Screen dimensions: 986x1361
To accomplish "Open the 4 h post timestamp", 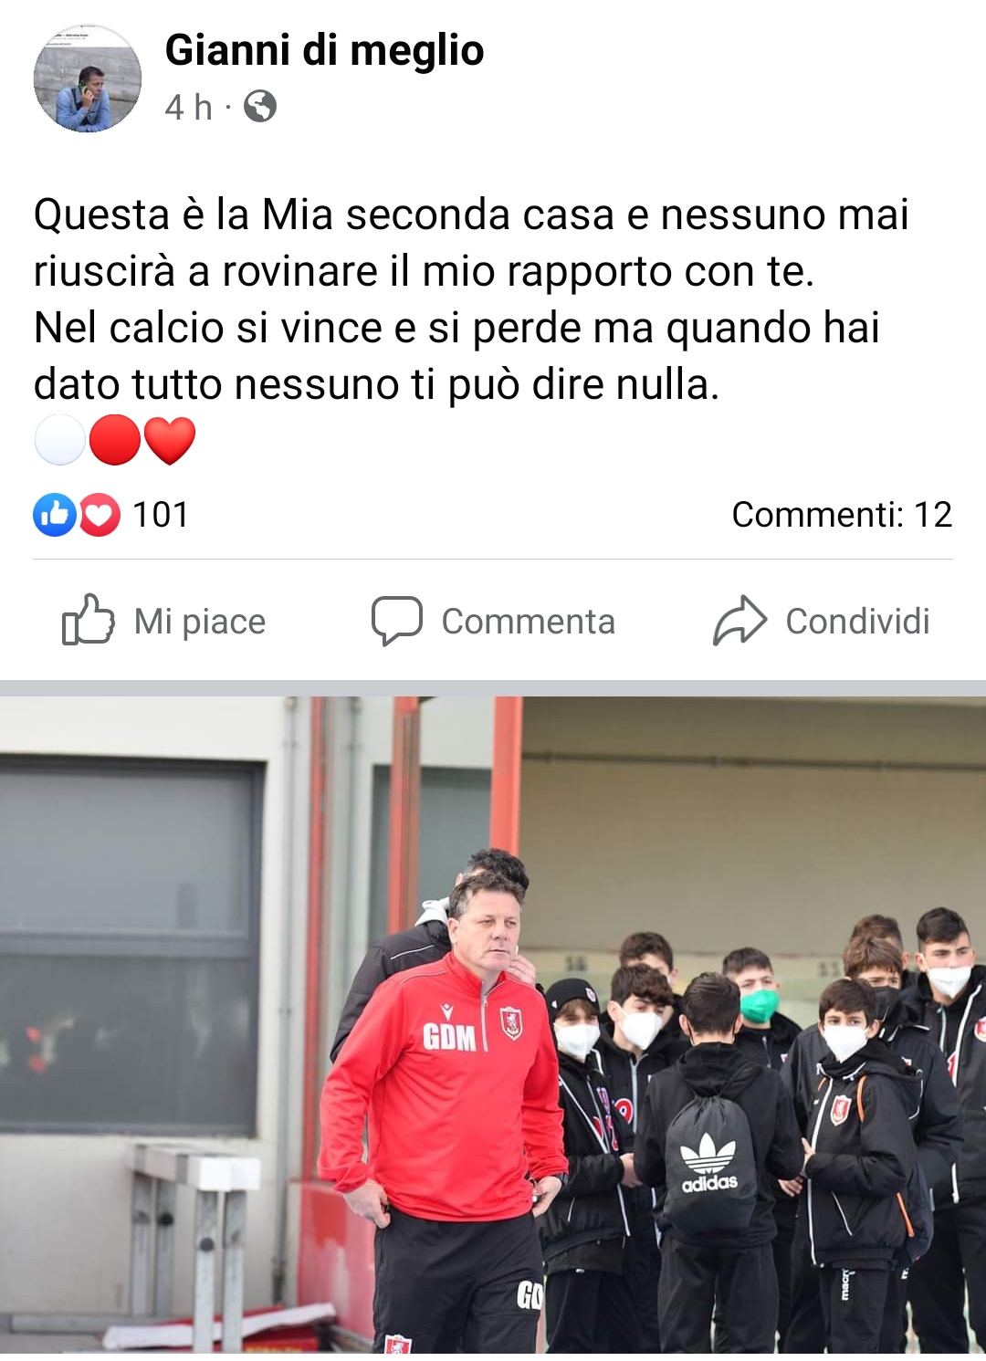I will click(188, 107).
